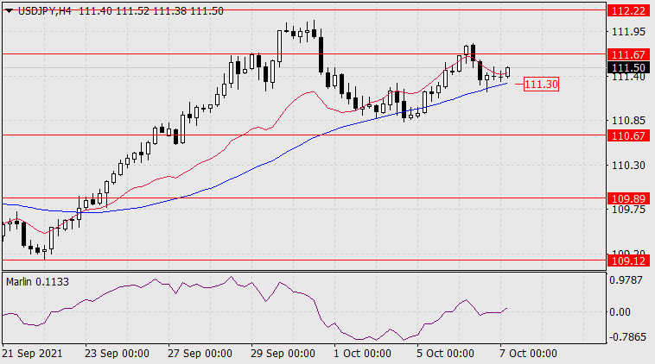Click the 111.67 red price level label

tap(628, 54)
